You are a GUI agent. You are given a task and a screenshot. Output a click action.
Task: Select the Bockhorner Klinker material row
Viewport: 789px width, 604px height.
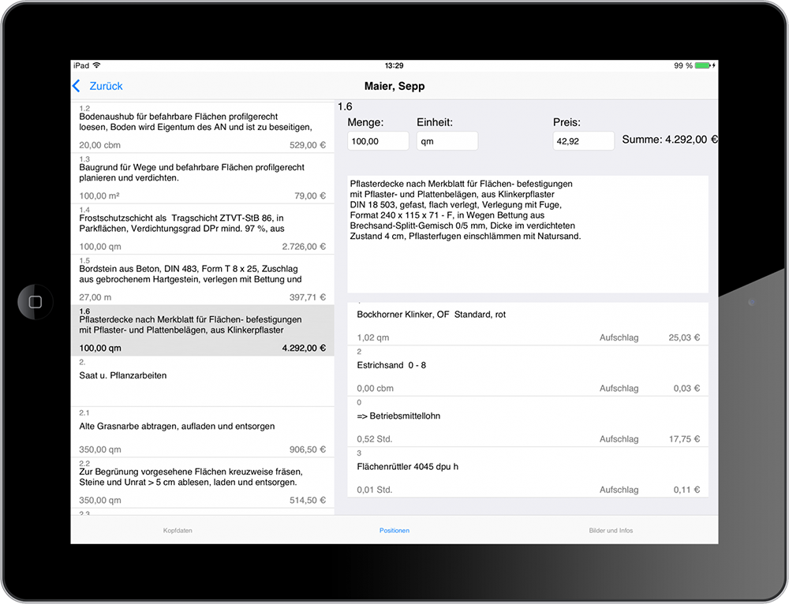pos(527,324)
